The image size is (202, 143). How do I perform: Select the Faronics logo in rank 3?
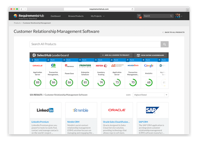[x=69, y=66]
